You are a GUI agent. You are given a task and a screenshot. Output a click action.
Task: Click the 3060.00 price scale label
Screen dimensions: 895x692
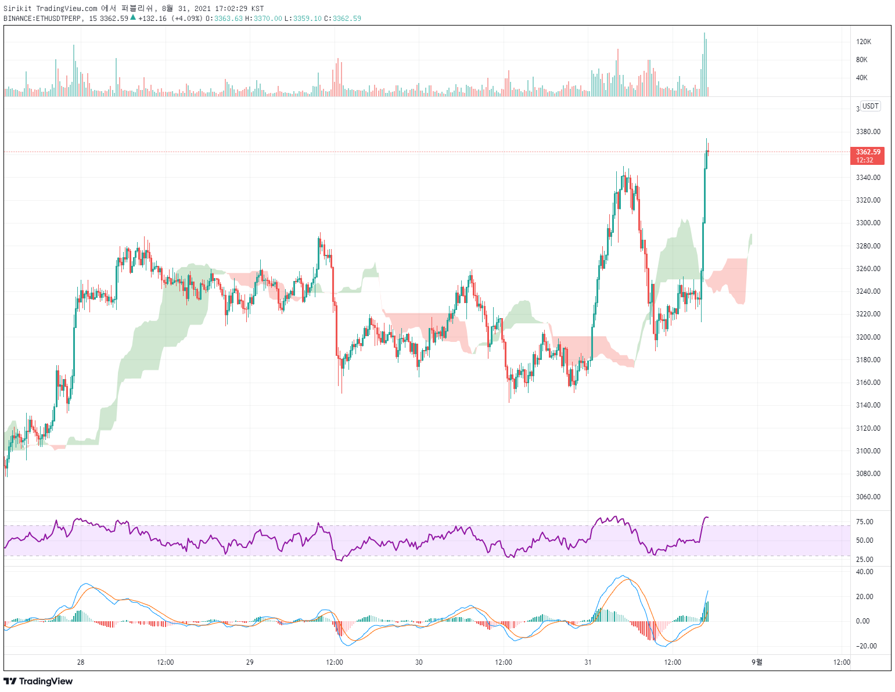pyautogui.click(x=868, y=497)
